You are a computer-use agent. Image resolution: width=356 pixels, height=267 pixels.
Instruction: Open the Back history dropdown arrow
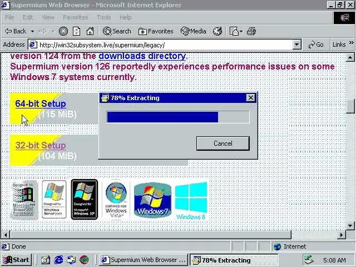click(x=32, y=31)
